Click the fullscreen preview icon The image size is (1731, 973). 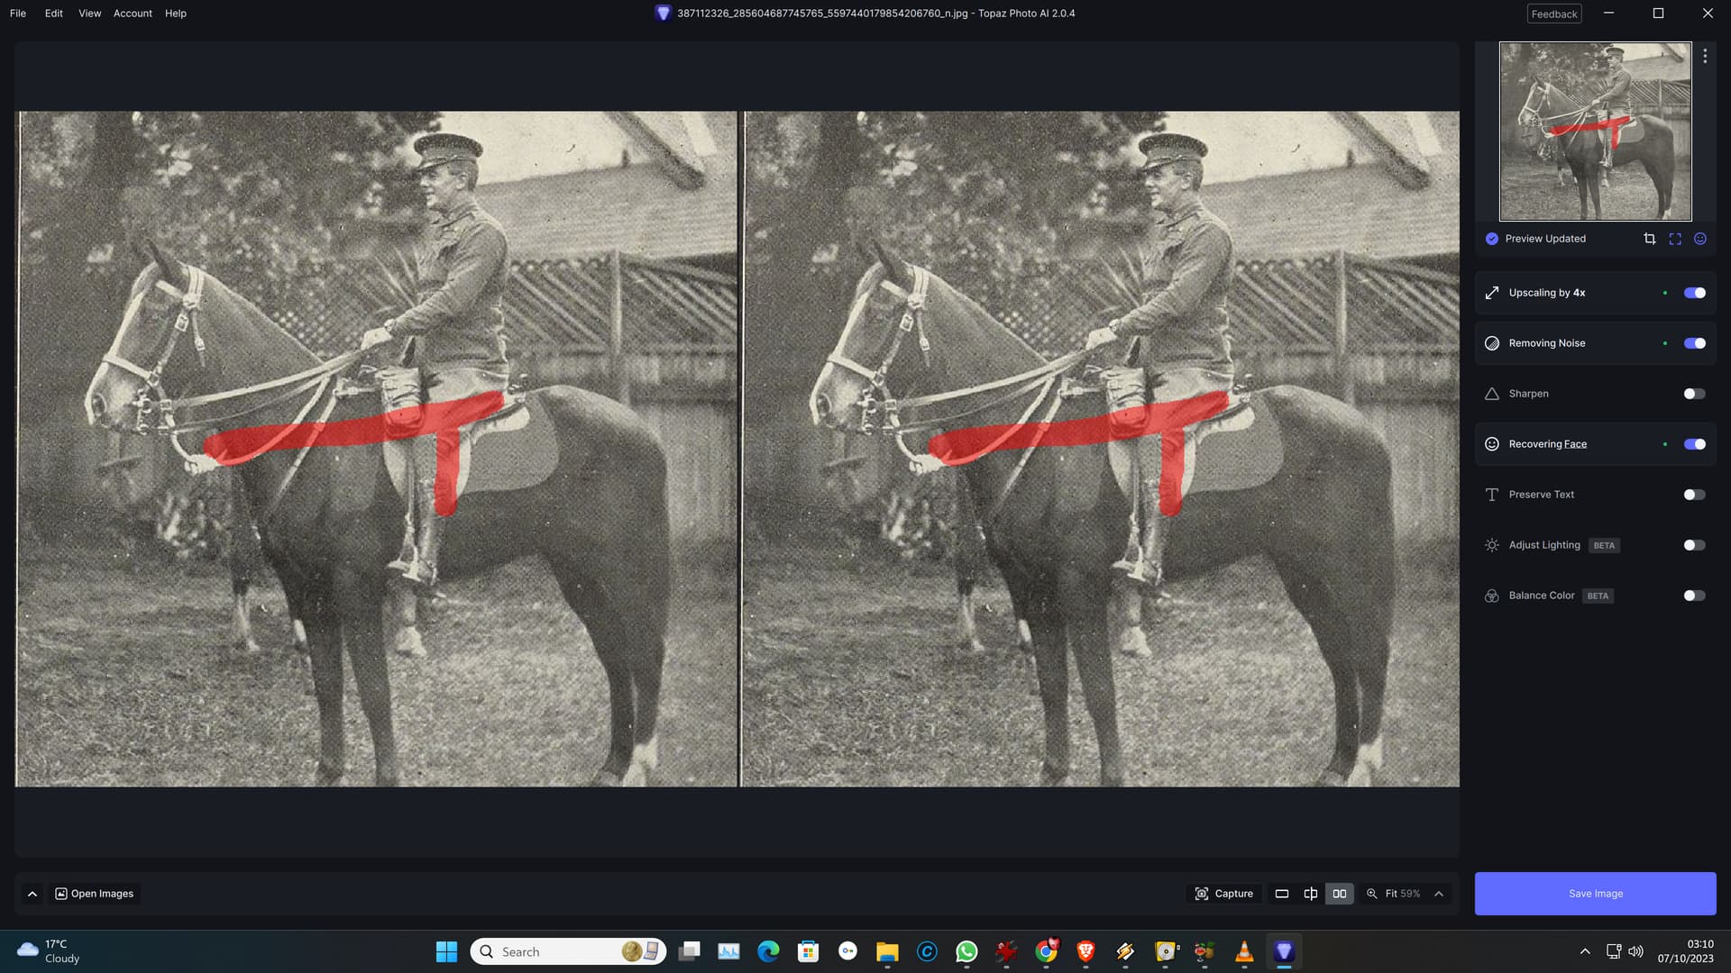[x=1675, y=239]
